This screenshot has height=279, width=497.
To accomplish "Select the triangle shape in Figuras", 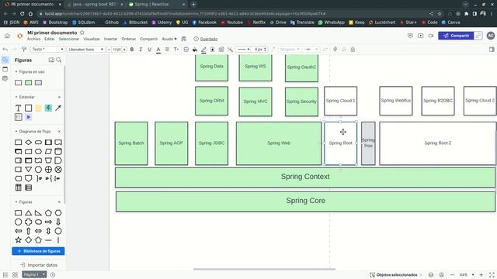I will [28, 213].
